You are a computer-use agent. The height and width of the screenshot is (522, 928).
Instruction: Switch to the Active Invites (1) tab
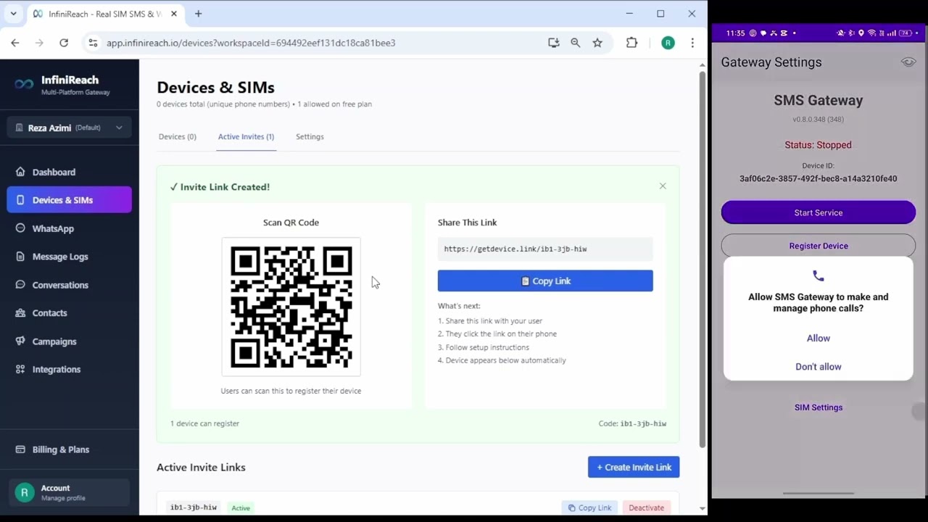(246, 136)
